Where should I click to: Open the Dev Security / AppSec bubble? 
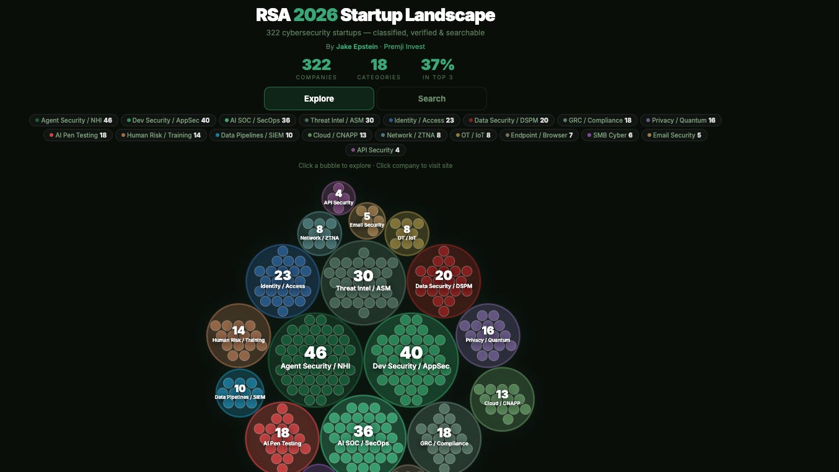click(411, 359)
